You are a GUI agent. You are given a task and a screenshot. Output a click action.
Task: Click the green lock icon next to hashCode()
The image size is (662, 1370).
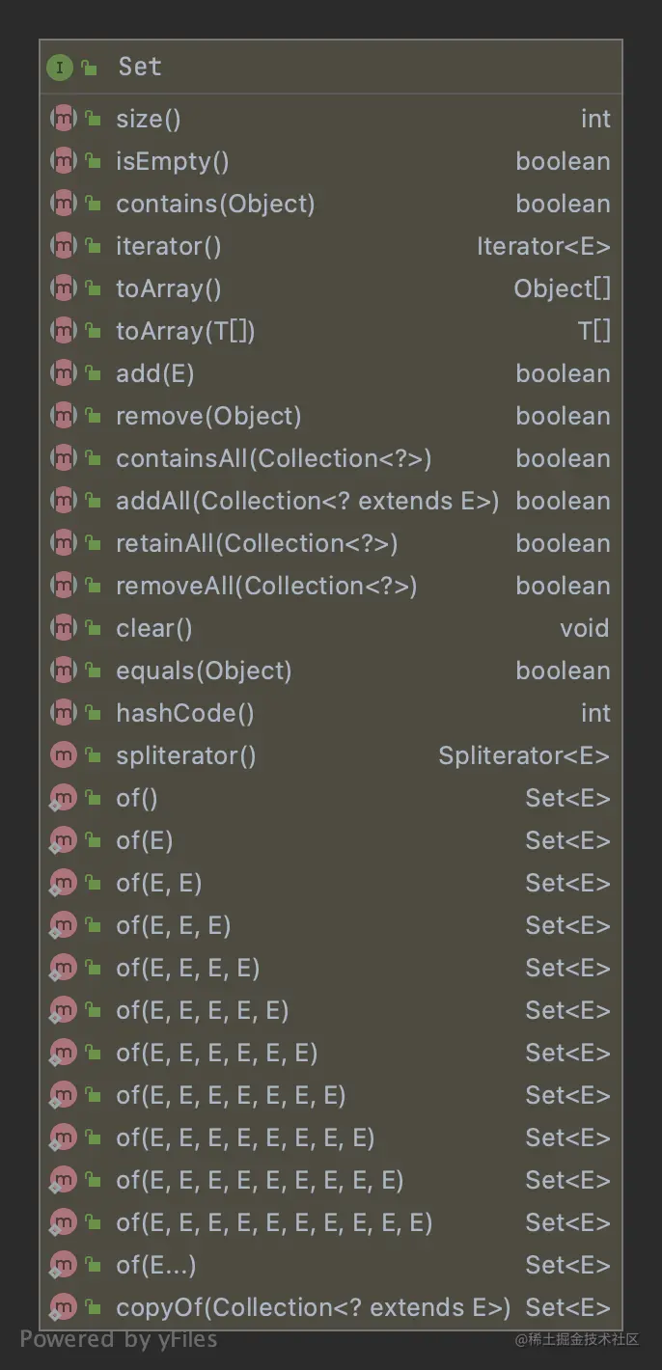tap(93, 713)
